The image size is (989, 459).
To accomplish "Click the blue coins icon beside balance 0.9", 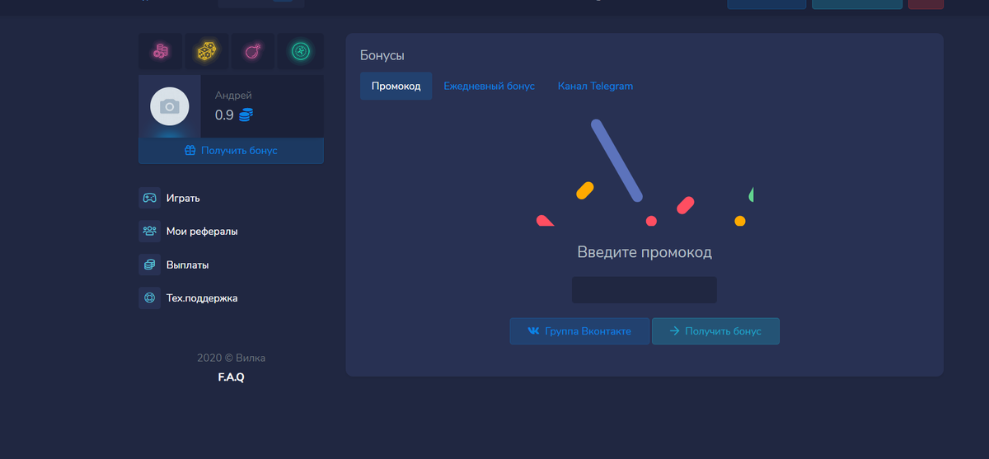I will click(246, 115).
